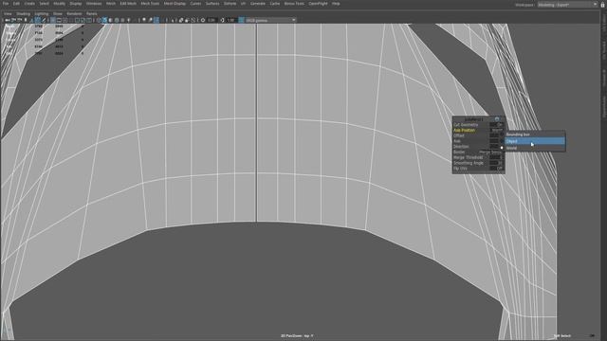Click the gamma reset icon
Image resolution: width=607 pixels, height=341 pixels.
click(x=223, y=20)
